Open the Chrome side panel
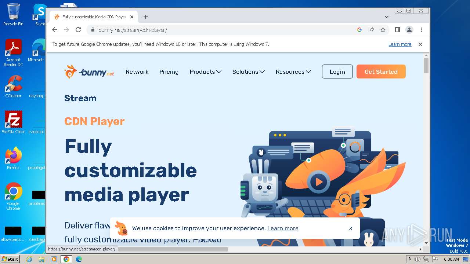 (x=397, y=30)
